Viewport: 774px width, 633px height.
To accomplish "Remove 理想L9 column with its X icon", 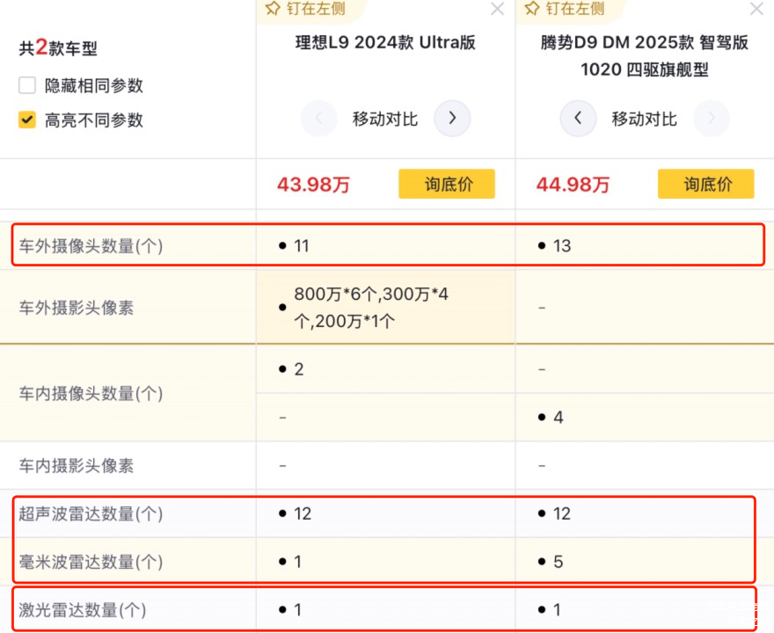I will point(497,9).
